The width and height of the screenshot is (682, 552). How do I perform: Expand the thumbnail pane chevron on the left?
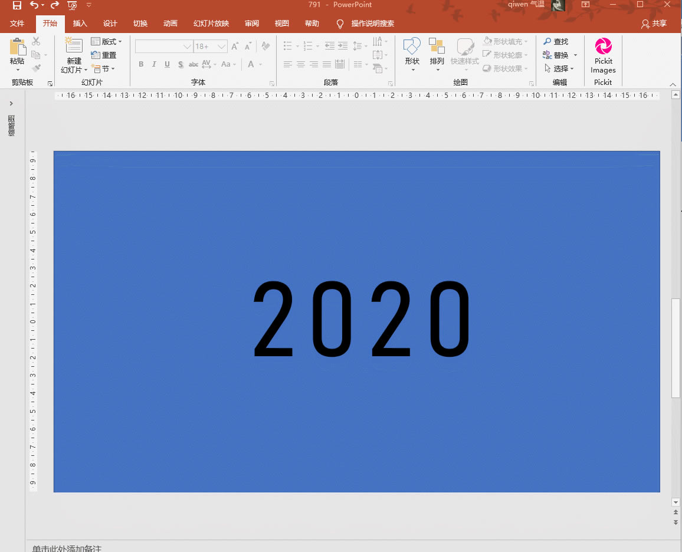11,103
